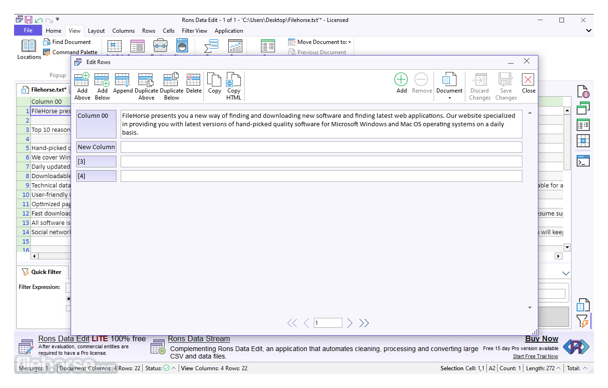Click the Edit Rows panel scroll-down arrow
The width and height of the screenshot is (608, 388).
(530, 308)
